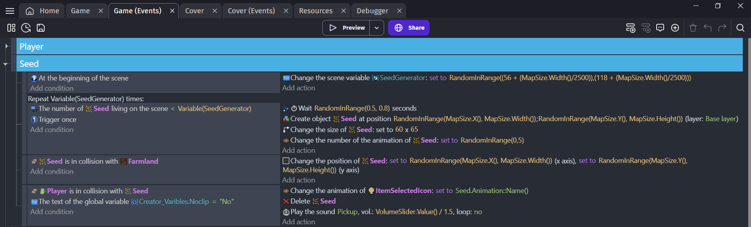Open the history clock icon in toolbar
This screenshot has width=751, height=227.
[26, 28]
